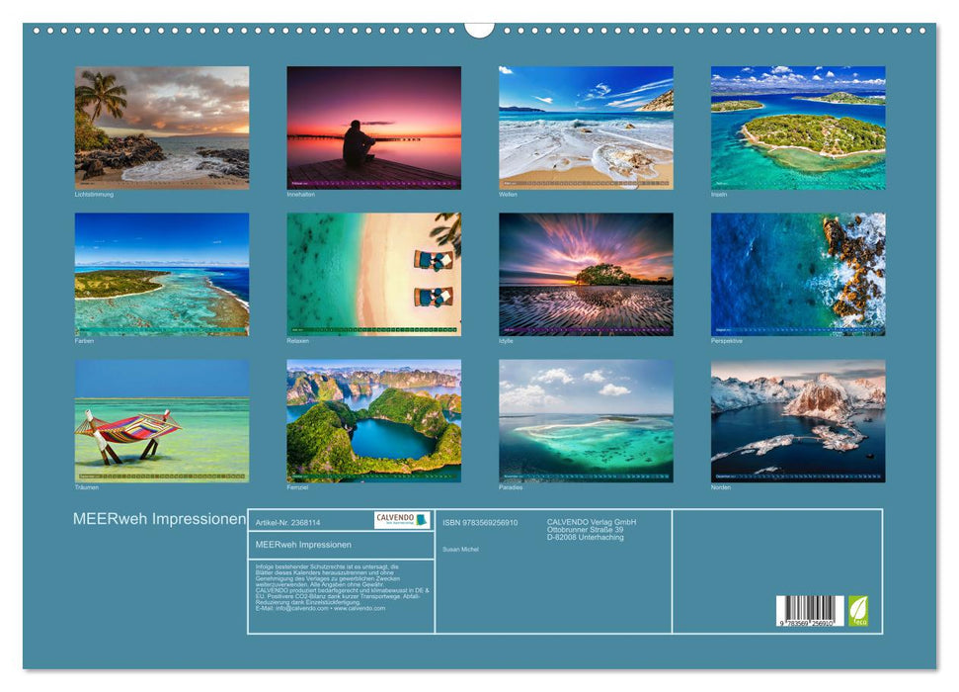
Task: Open the Träumen hammock thumbnail
Action: [162, 421]
